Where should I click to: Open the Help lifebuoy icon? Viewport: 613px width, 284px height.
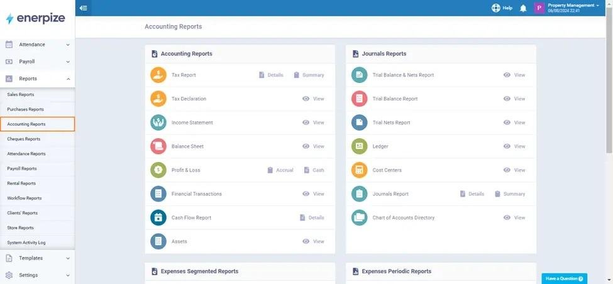[x=495, y=8]
